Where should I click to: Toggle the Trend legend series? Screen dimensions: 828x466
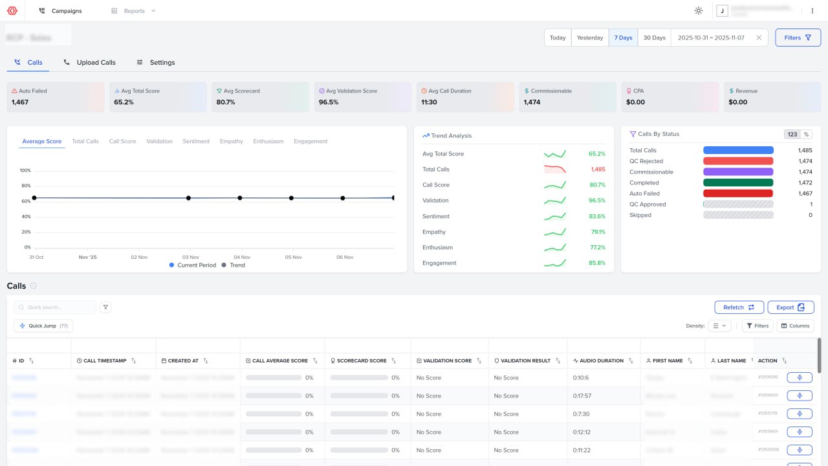click(x=234, y=265)
